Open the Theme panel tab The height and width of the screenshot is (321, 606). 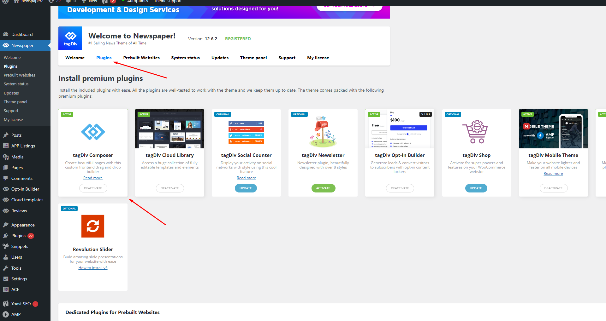(253, 58)
